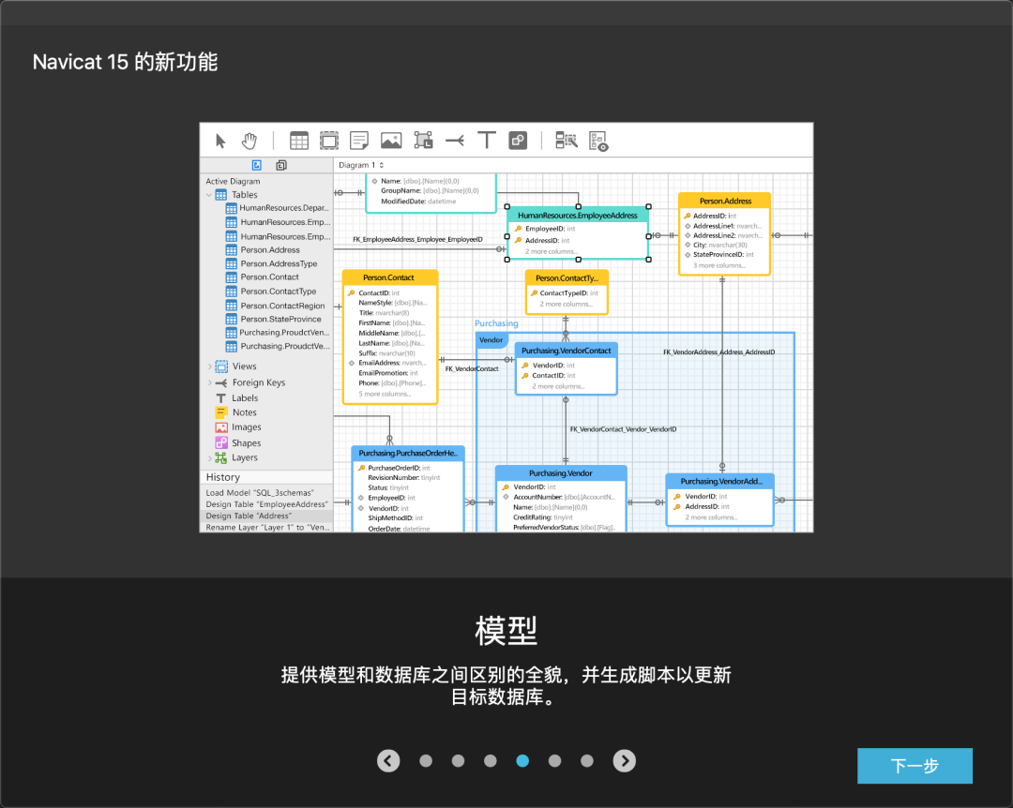Viewport: 1013px width, 808px height.
Task: Click the Vendor layer label tab
Action: click(491, 339)
